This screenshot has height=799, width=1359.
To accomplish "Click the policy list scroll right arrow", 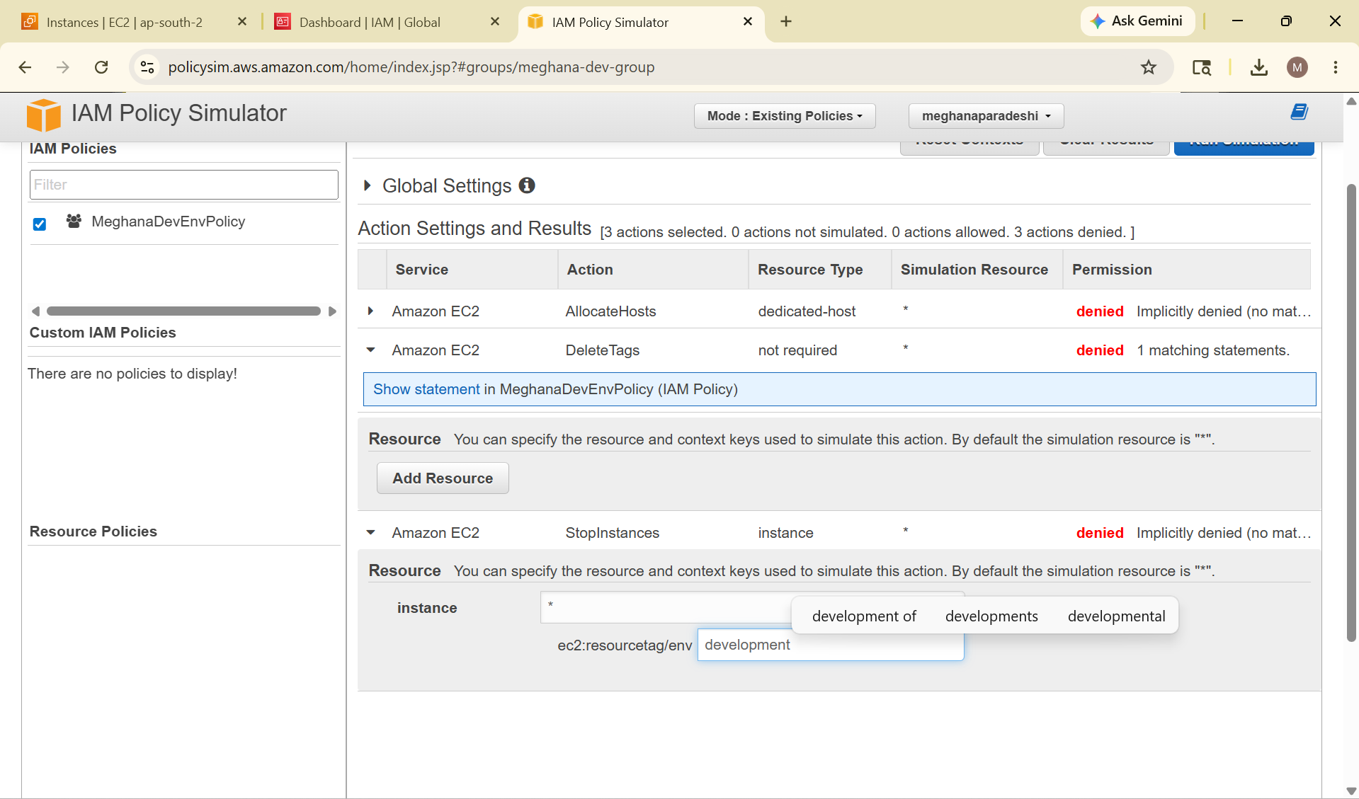I will point(332,311).
